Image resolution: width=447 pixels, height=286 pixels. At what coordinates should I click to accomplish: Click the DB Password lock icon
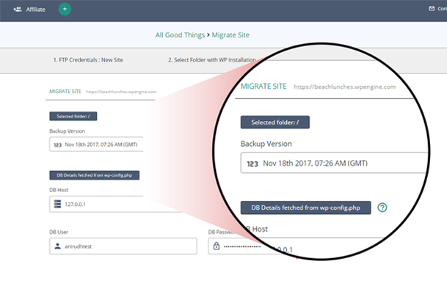[x=217, y=246]
